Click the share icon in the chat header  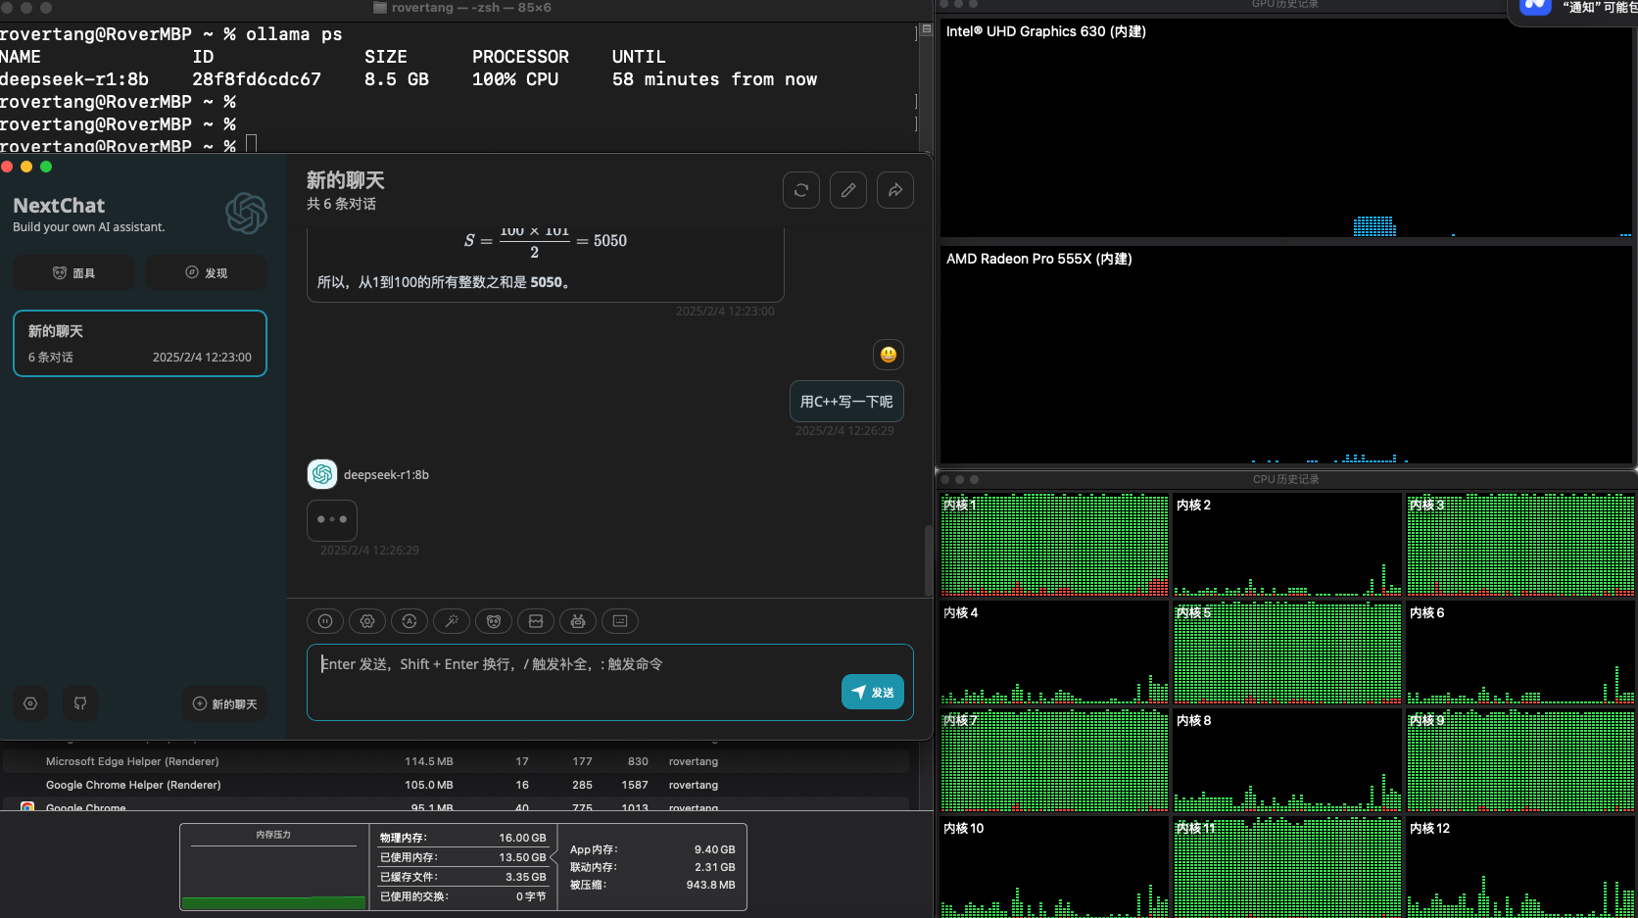coord(895,190)
